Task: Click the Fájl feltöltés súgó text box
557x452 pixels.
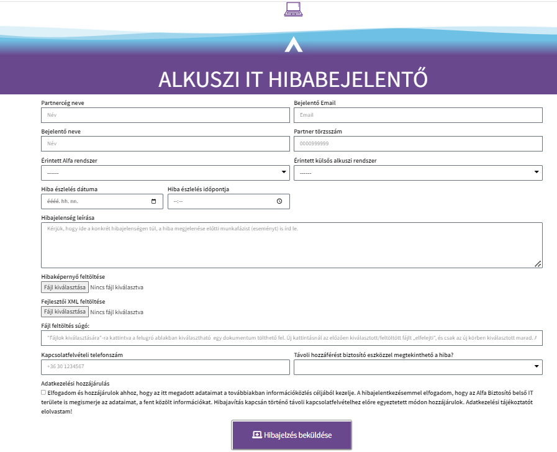Action: (x=292, y=338)
